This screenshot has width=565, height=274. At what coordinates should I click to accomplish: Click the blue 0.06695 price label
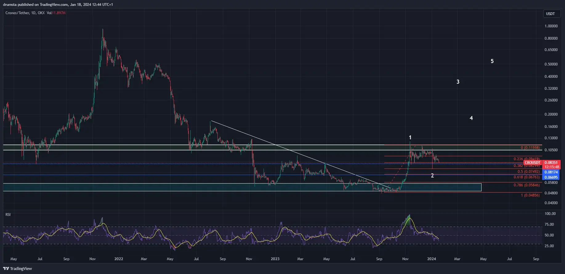[x=551, y=177]
